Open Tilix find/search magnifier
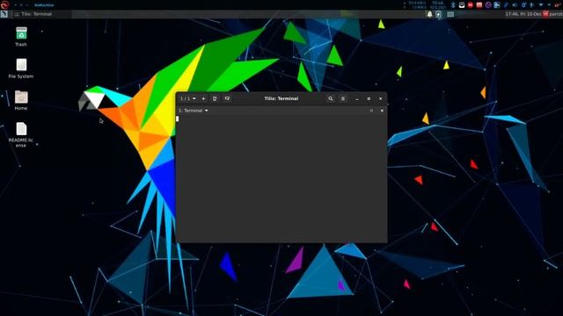Image resolution: width=563 pixels, height=316 pixels. 331,98
